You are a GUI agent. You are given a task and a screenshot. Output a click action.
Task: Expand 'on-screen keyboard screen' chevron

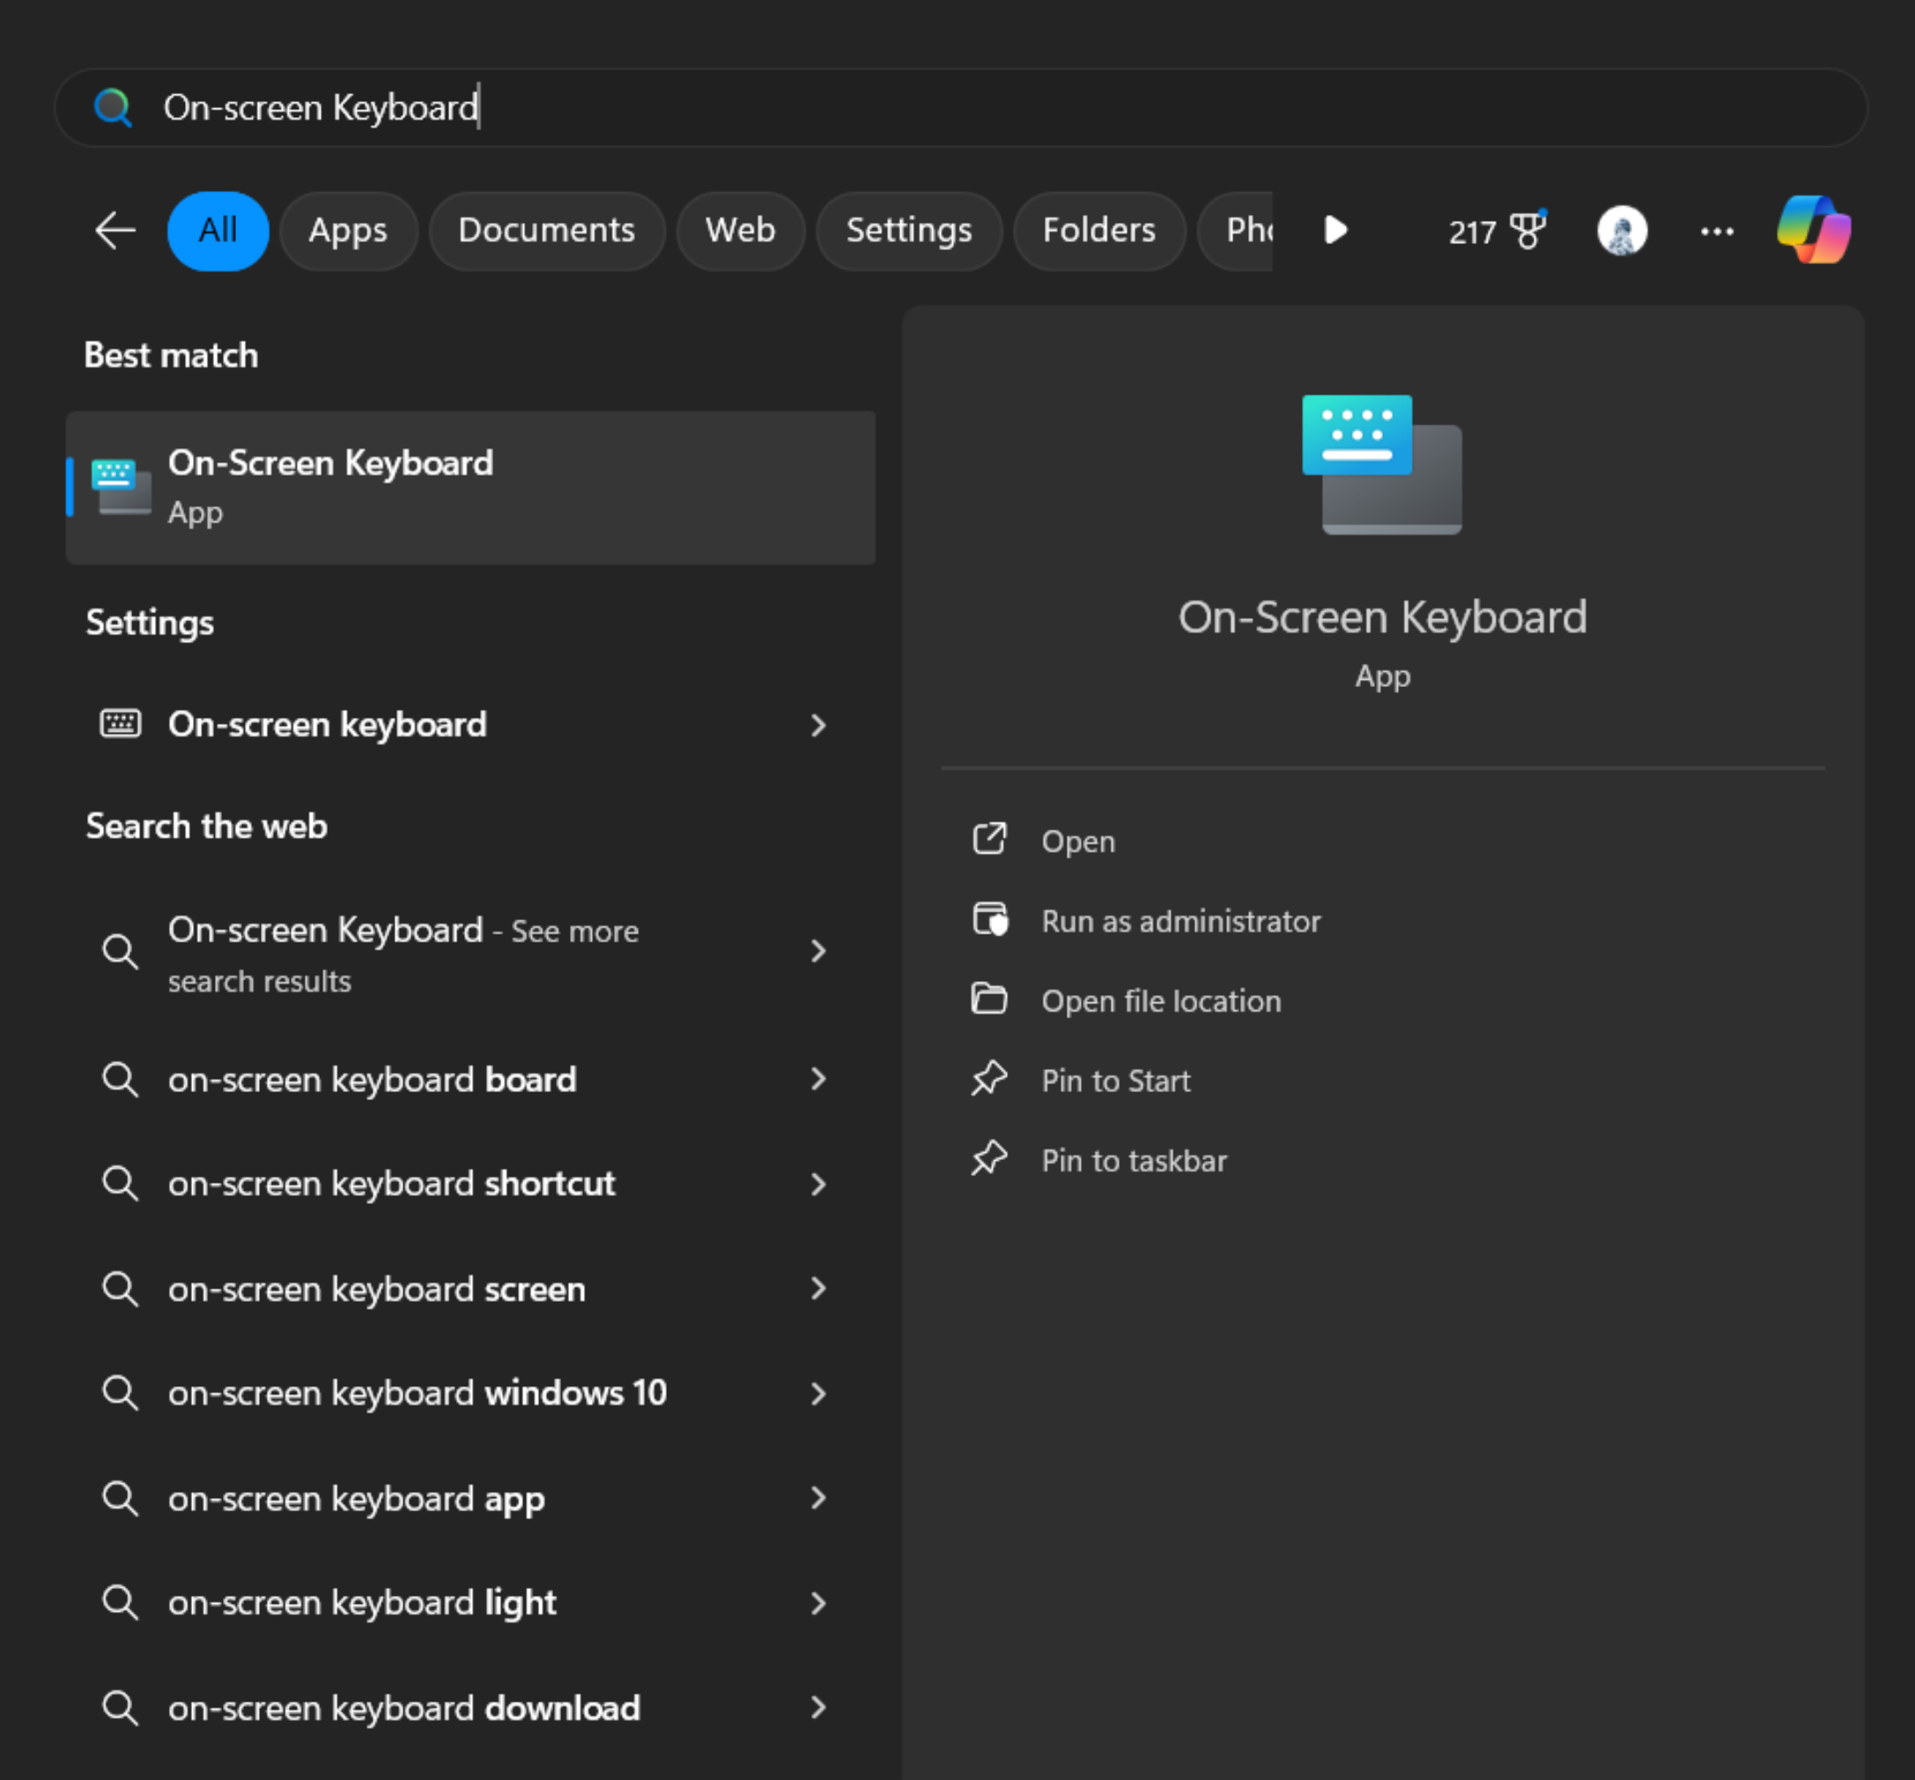coord(819,1289)
